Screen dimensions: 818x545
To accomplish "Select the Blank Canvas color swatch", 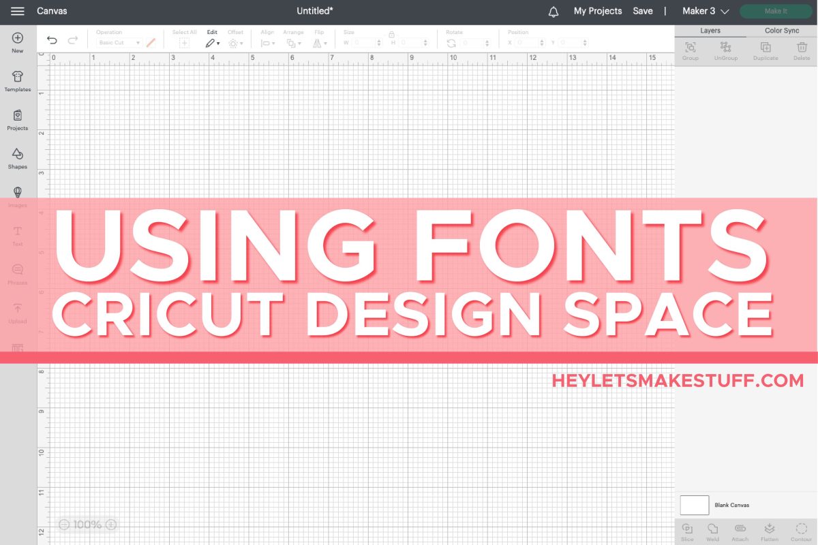I will 695,505.
